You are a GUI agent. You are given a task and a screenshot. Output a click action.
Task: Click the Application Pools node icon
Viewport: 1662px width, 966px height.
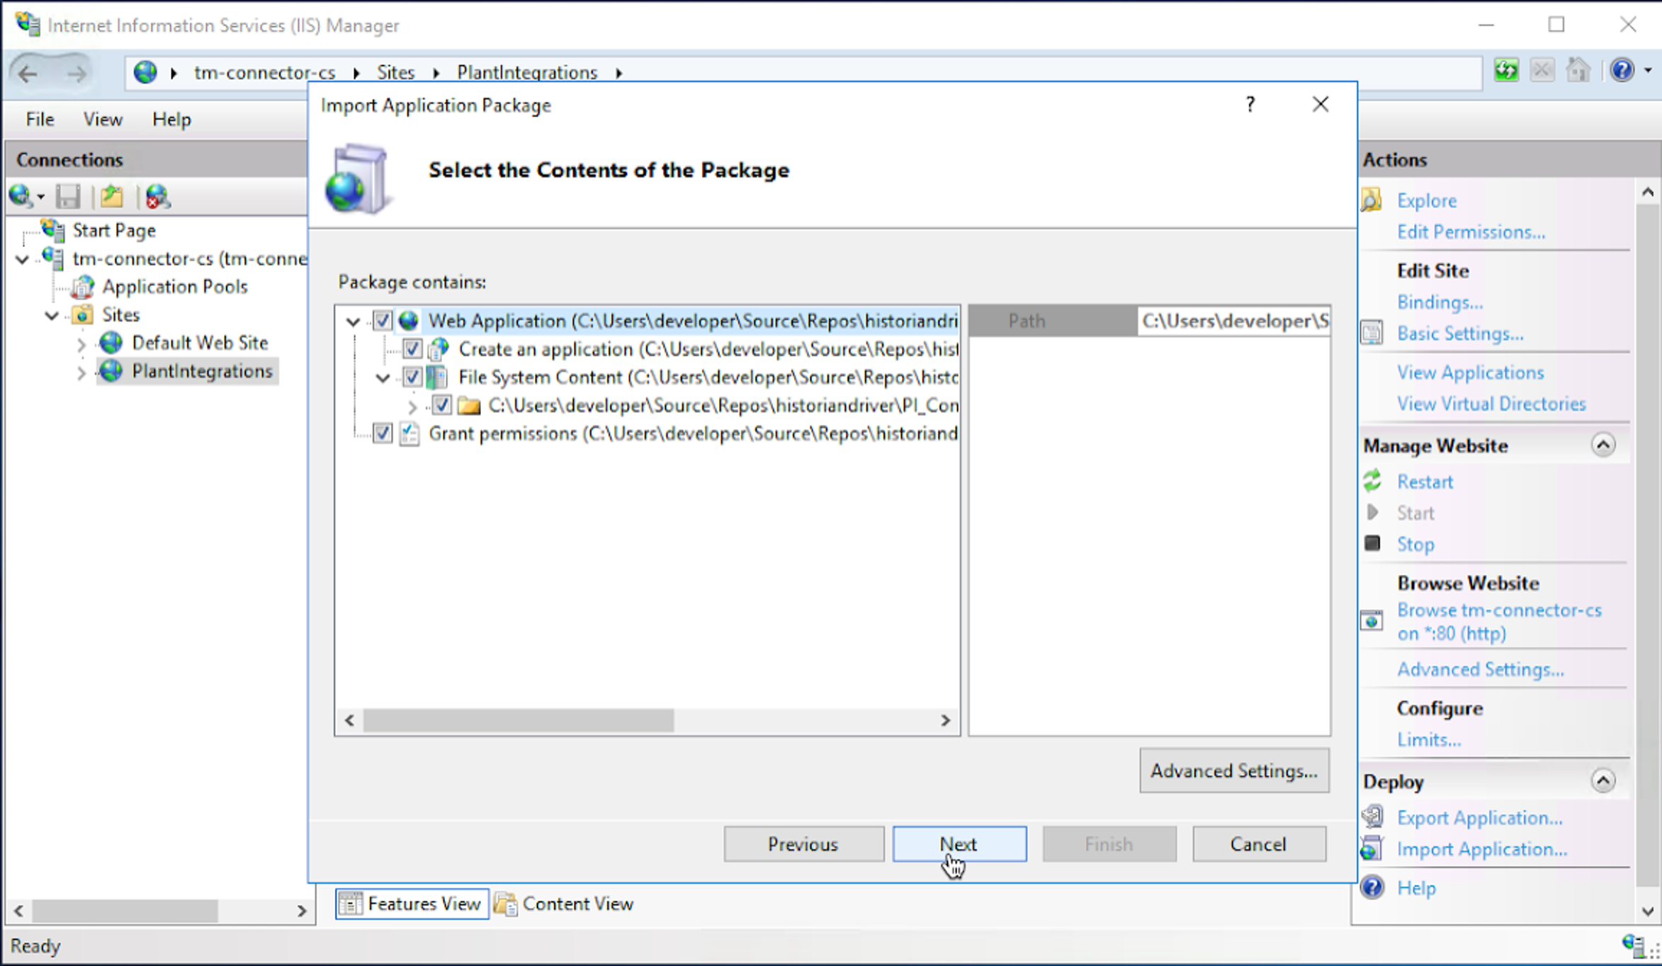click(84, 287)
